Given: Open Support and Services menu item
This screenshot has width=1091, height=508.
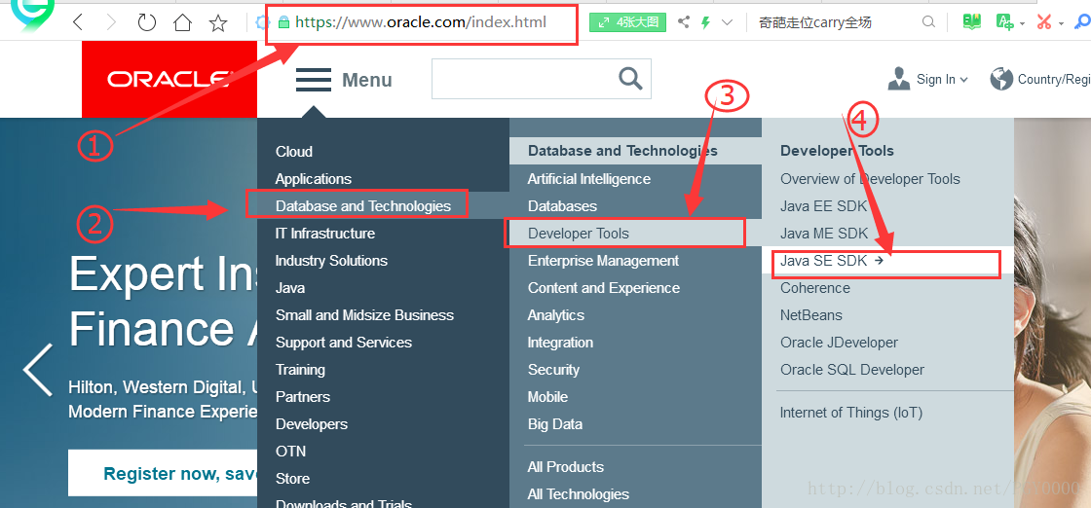Looking at the screenshot, I should click(x=344, y=342).
